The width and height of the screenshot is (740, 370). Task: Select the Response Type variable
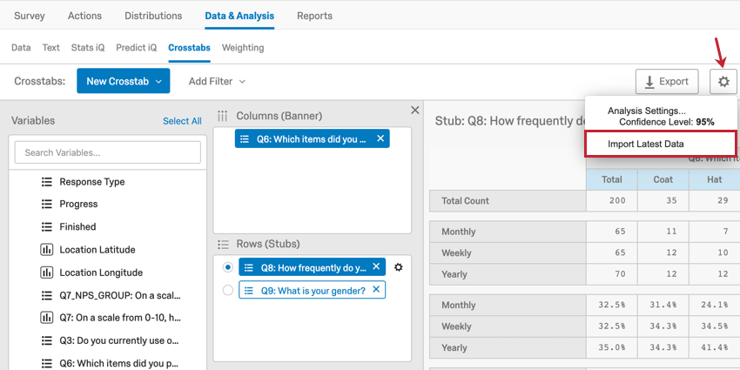(91, 182)
